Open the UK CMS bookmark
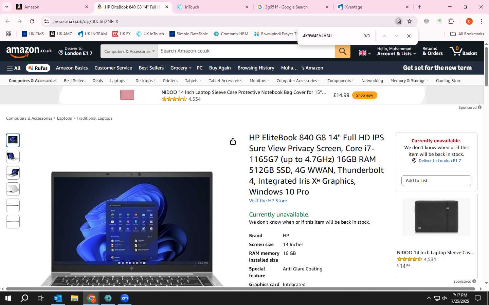 [33, 34]
